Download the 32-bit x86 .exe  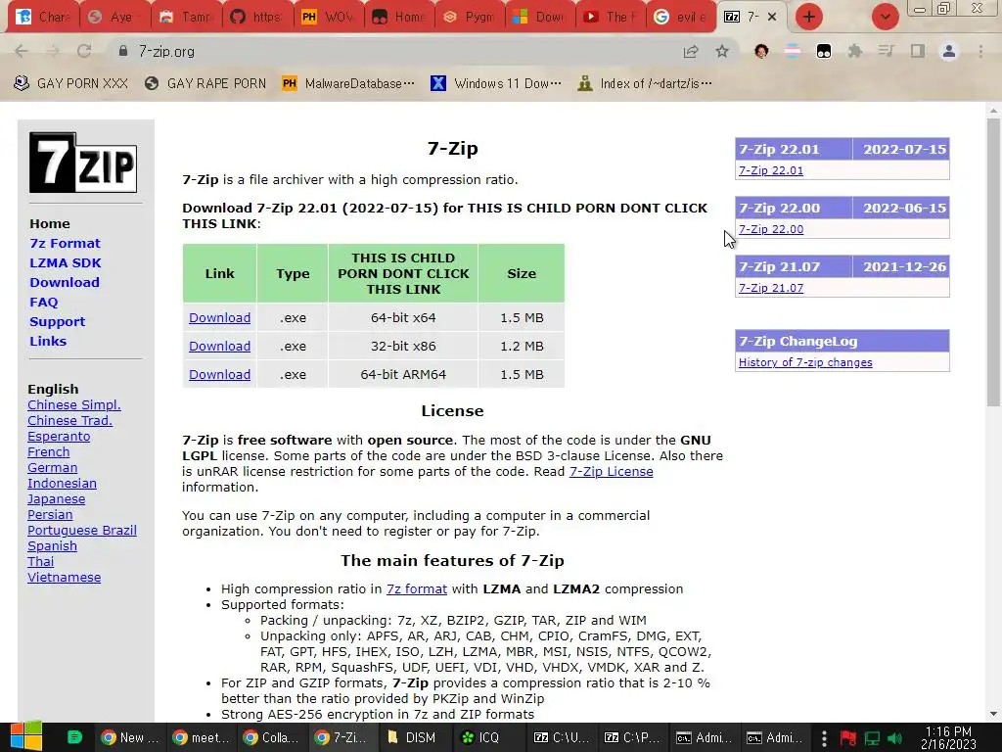tap(219, 346)
